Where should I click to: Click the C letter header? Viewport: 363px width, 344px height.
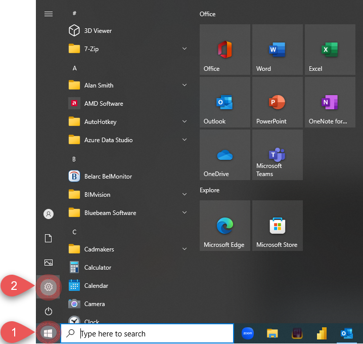click(74, 232)
